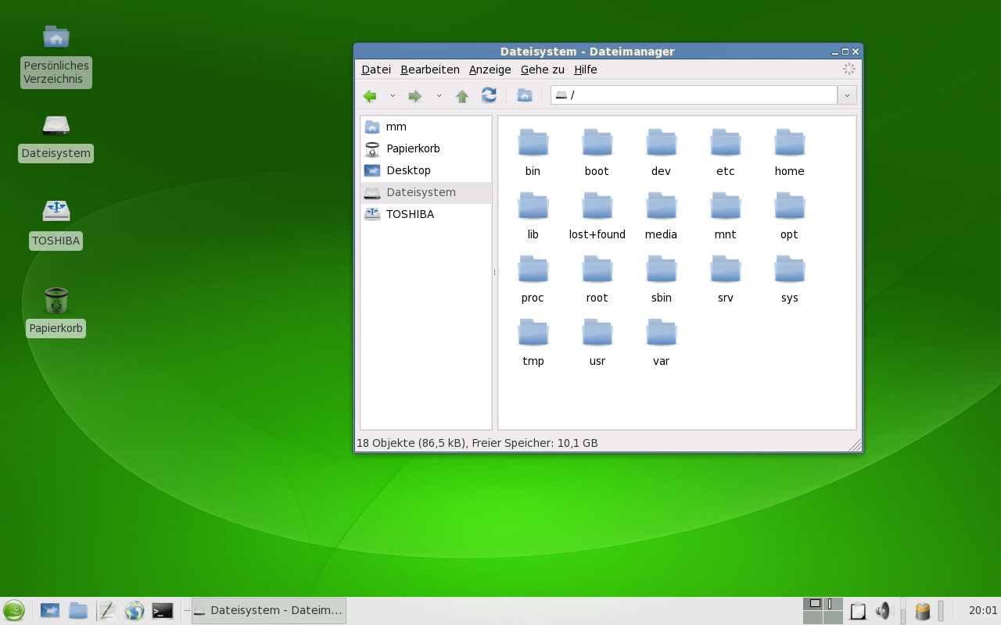The width and height of the screenshot is (1001, 625).
Task: Select the usr folder
Action: 597,342
